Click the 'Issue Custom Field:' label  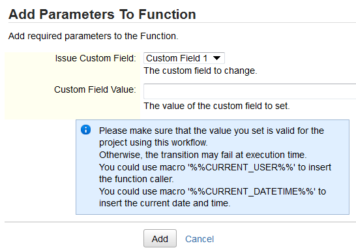pos(96,58)
